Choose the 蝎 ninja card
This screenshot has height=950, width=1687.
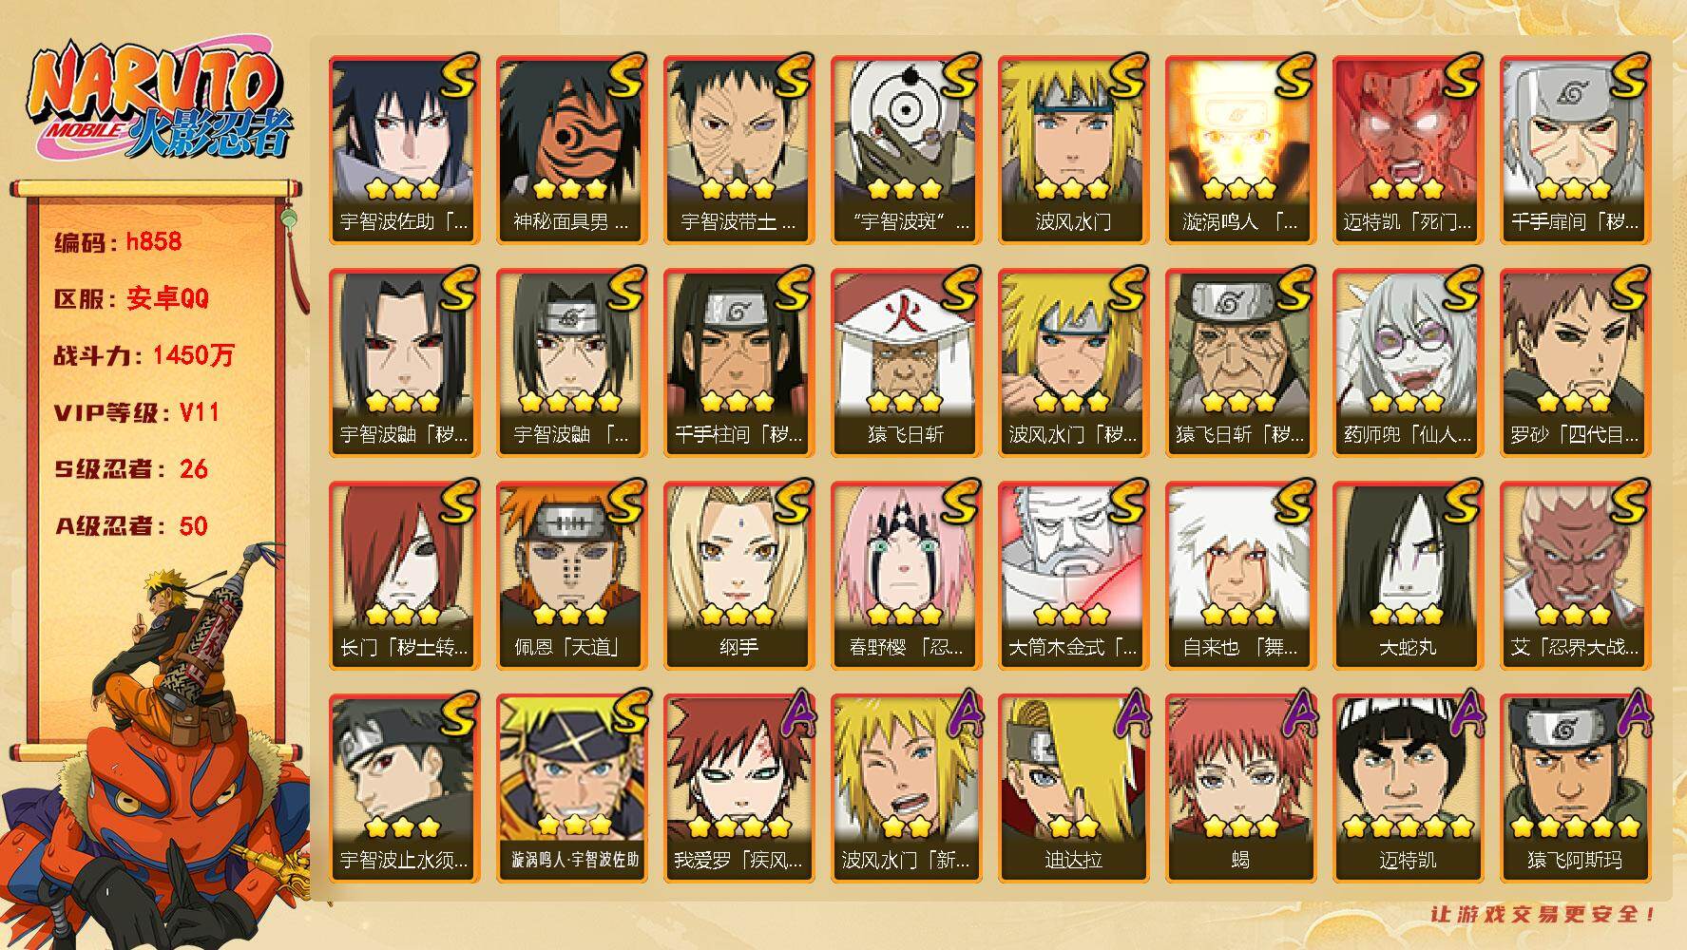[1240, 788]
